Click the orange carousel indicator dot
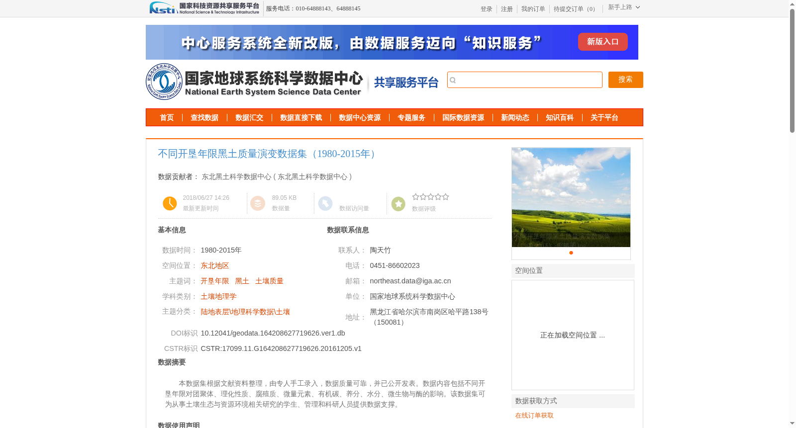 coord(571,253)
